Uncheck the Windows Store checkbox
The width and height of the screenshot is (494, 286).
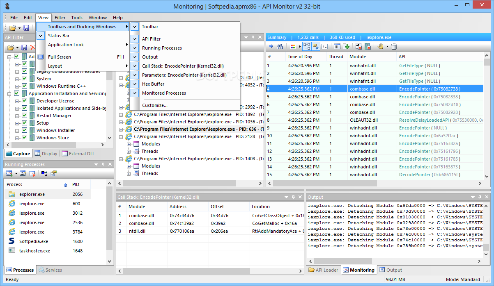(x=24, y=138)
